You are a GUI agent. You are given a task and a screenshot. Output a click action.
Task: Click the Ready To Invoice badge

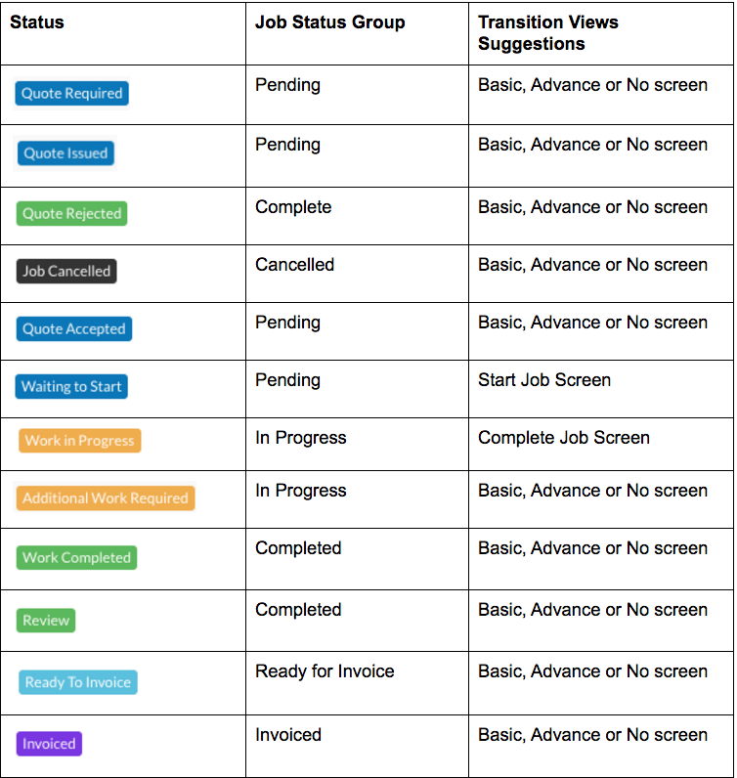click(x=78, y=682)
